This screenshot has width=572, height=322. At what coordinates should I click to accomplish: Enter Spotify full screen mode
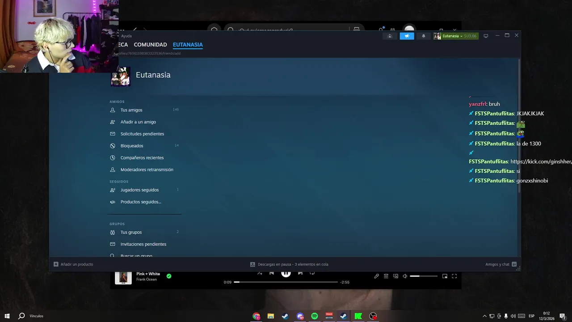click(454, 276)
